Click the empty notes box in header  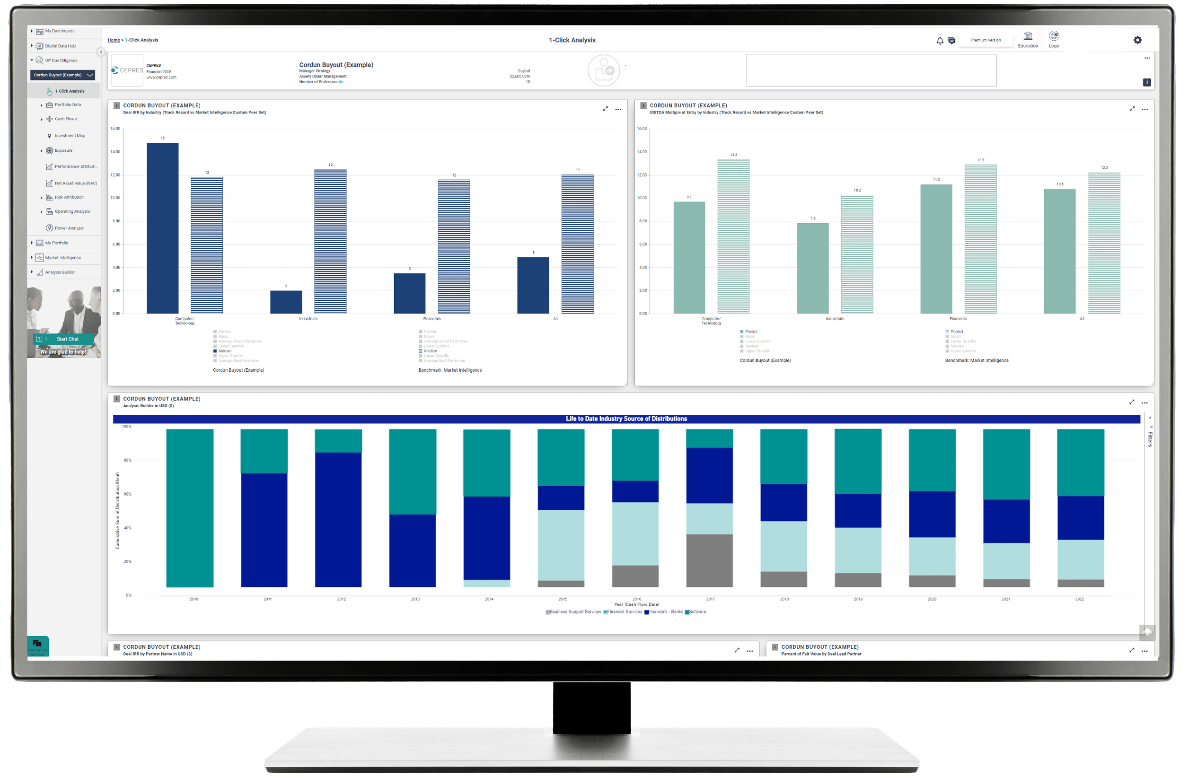pos(871,70)
